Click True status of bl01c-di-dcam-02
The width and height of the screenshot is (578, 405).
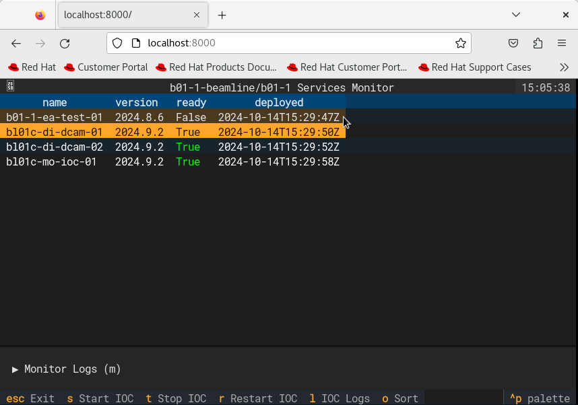click(188, 147)
